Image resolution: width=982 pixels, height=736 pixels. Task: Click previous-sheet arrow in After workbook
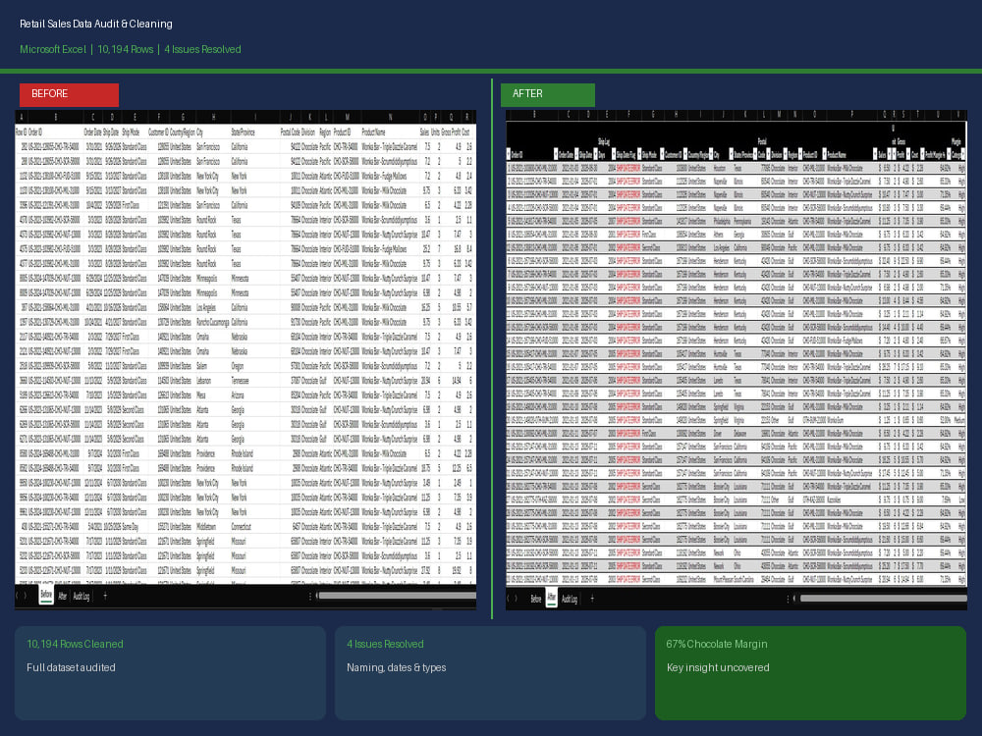[508, 599]
